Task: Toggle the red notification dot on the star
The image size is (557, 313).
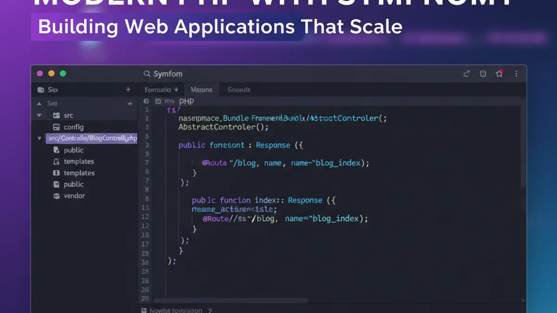Action: pos(501,70)
